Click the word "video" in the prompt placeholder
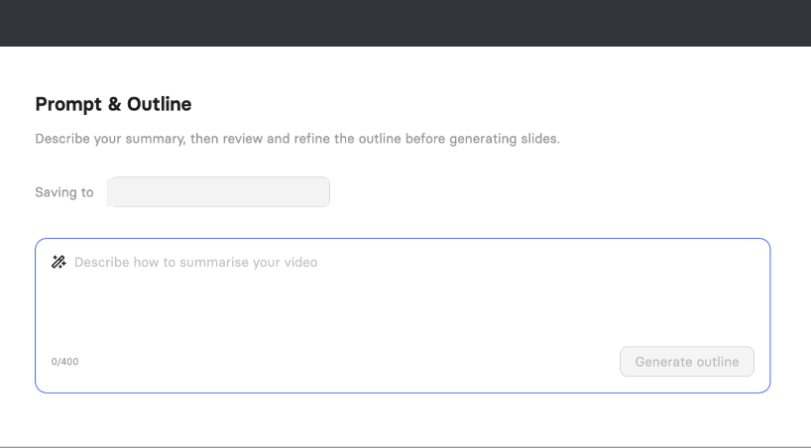Screen dimensions: 811x448 click(x=300, y=263)
